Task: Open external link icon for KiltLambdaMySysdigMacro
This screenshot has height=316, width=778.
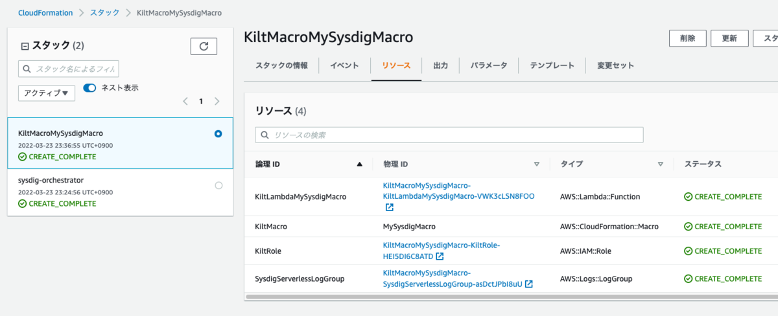Action: click(389, 208)
